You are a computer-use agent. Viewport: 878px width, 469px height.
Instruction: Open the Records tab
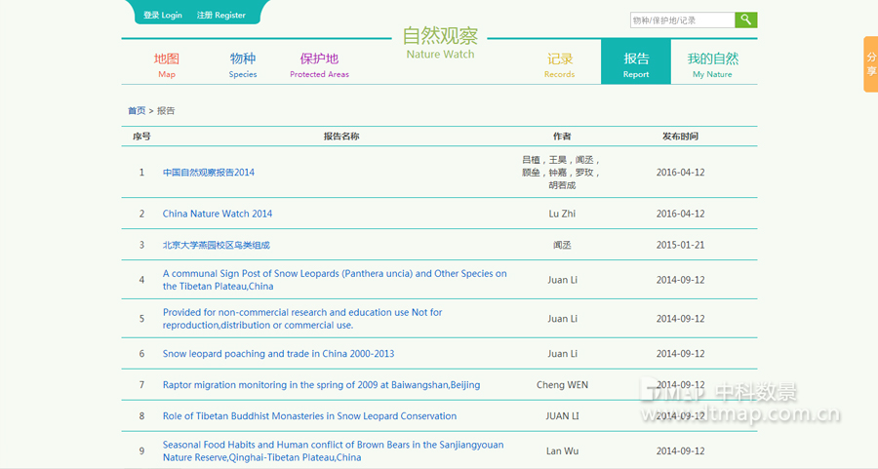[x=560, y=64]
